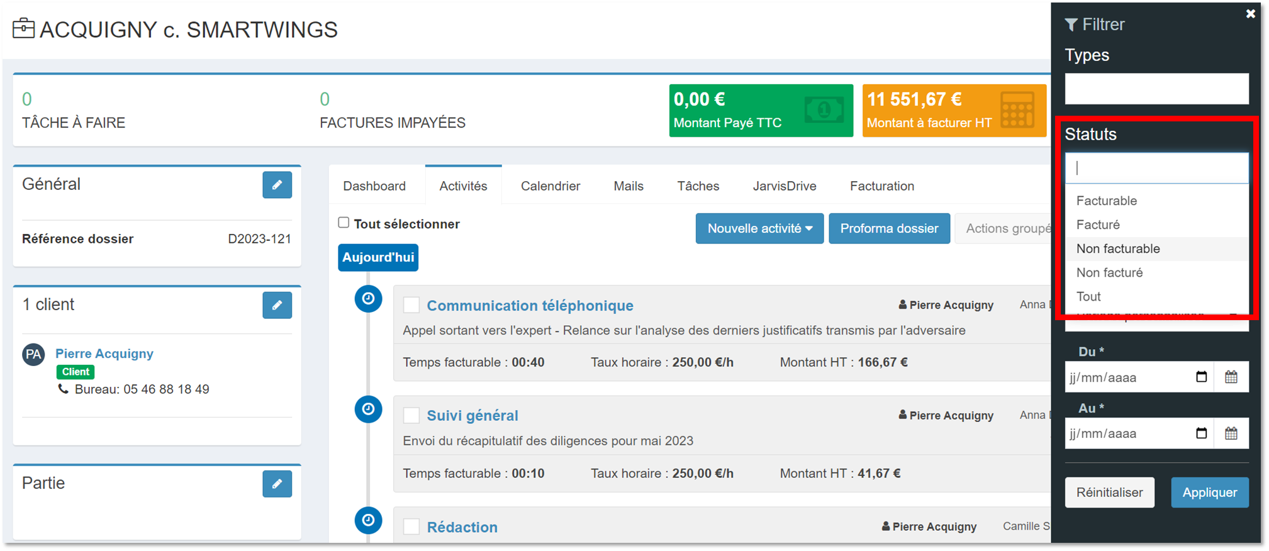Click the Bureau phone number 05 46 88 18 49
Viewport: 1269px width, 551px height.
(x=166, y=389)
